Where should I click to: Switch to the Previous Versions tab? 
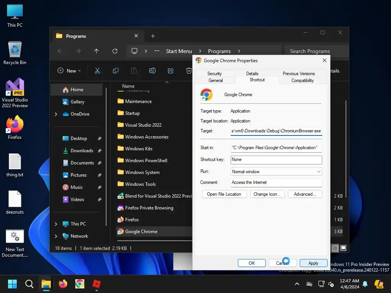[x=299, y=74]
